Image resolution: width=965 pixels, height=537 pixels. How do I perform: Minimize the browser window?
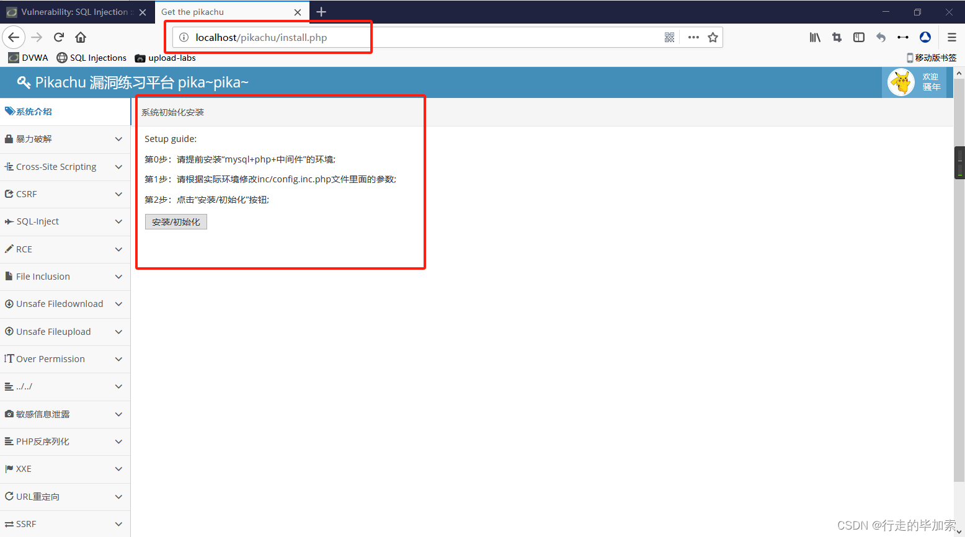(x=886, y=12)
